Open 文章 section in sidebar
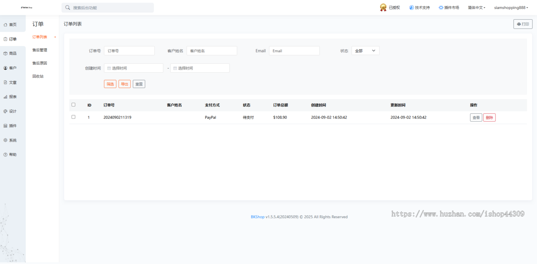 point(13,82)
